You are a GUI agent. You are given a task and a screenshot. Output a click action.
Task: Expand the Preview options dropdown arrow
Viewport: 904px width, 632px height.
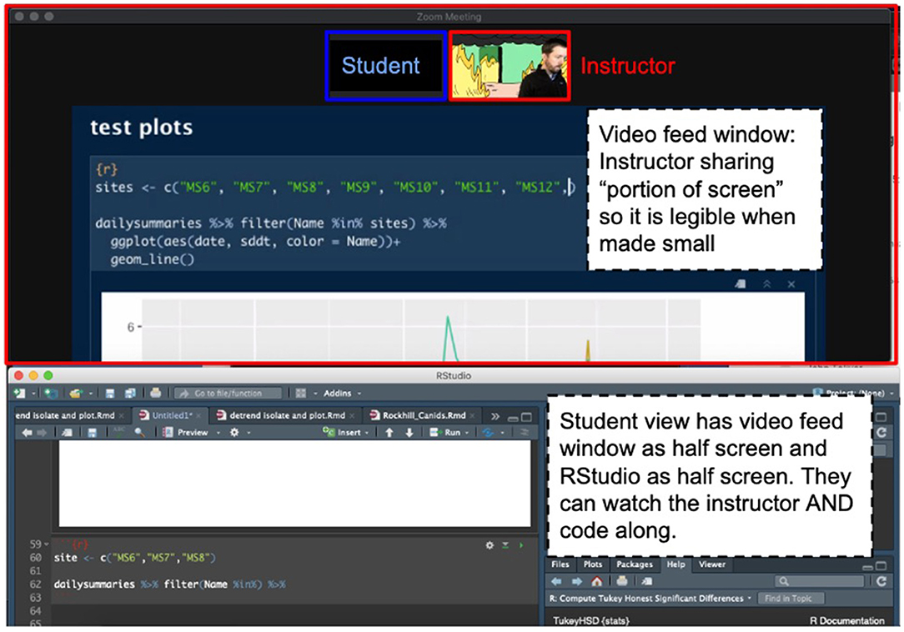[x=218, y=433]
